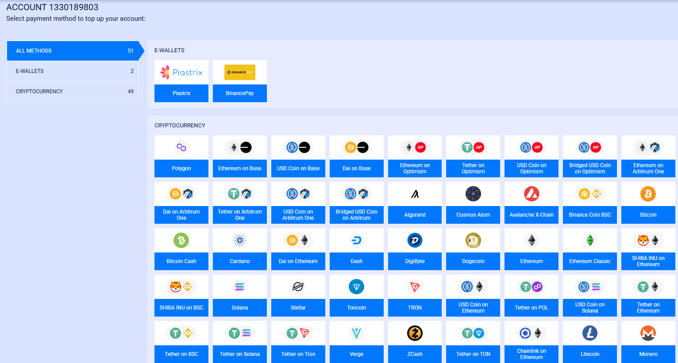The width and height of the screenshot is (678, 363).
Task: Pick the USD Coin on Base icon
Action: tap(298, 147)
